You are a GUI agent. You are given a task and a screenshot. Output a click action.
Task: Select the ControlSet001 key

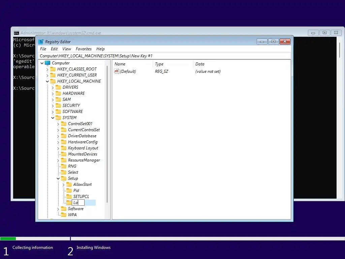[80, 124]
